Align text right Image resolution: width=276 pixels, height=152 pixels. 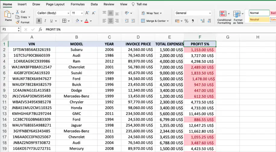pyautogui.click(x=117, y=21)
